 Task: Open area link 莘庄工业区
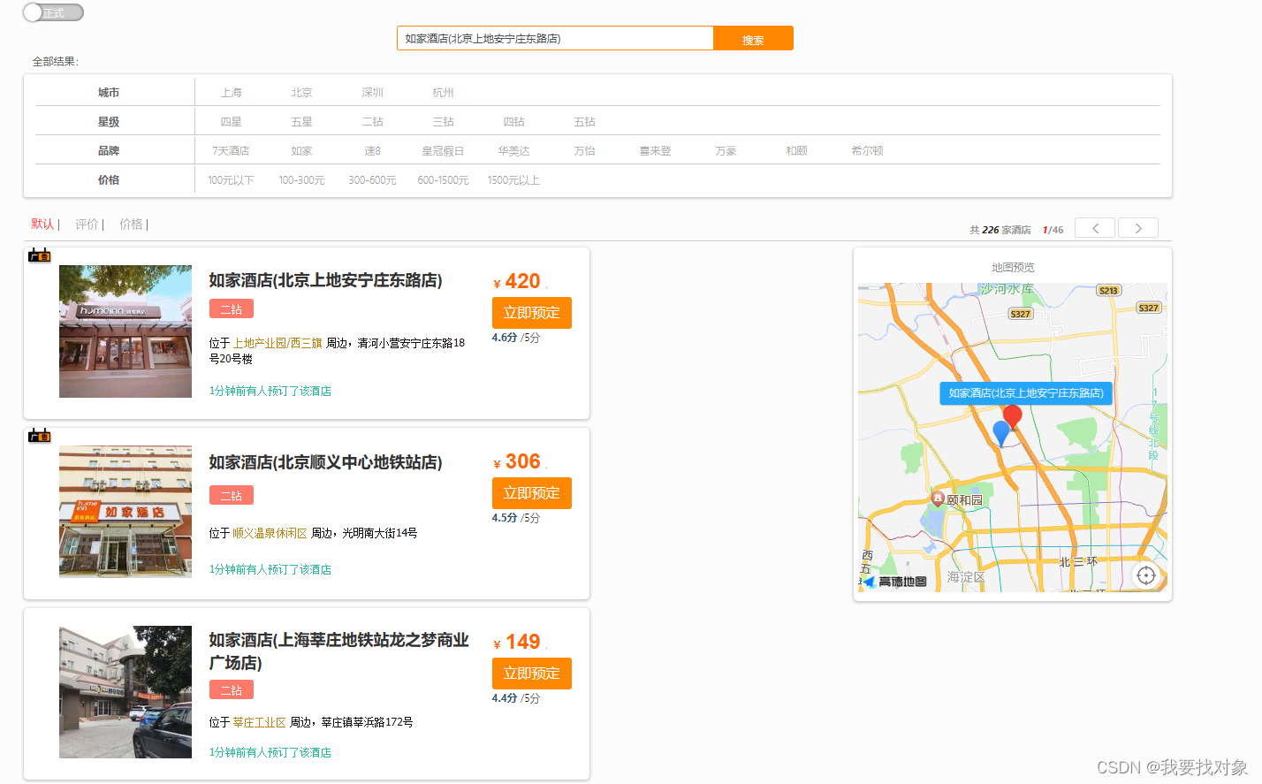pos(259,722)
